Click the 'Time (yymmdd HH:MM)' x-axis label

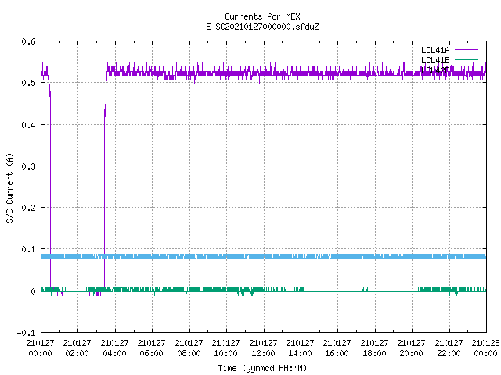click(262, 368)
